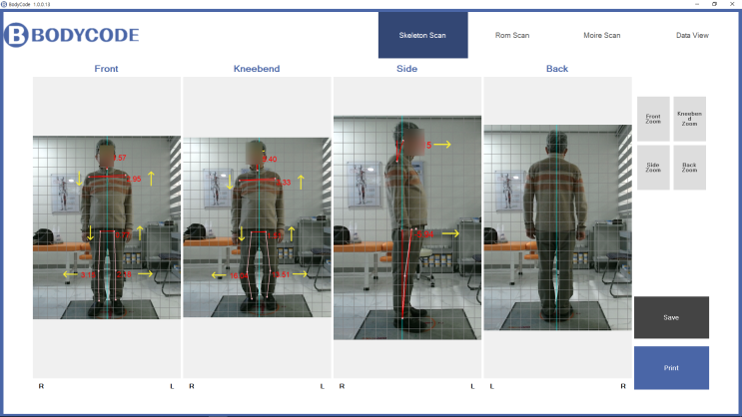Viewport: 742px width, 417px height.
Task: Open the Skeleton Scan tab
Action: pyautogui.click(x=422, y=35)
